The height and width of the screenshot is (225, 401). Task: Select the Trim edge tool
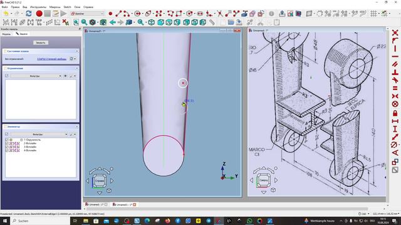(x=220, y=14)
